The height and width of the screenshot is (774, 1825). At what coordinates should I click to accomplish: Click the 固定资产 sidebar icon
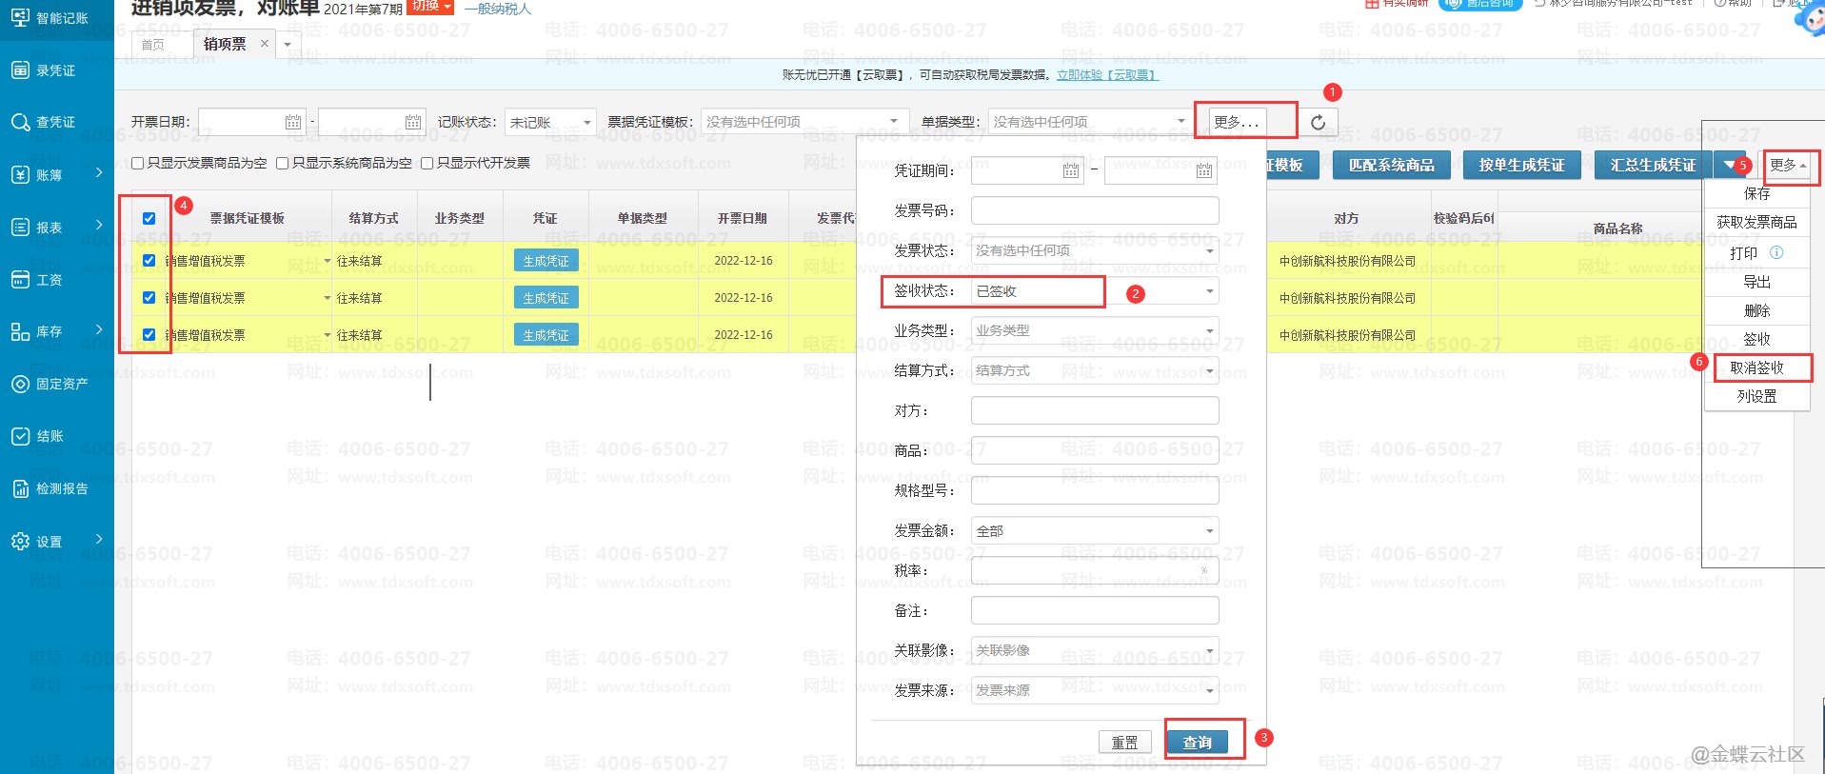point(20,385)
